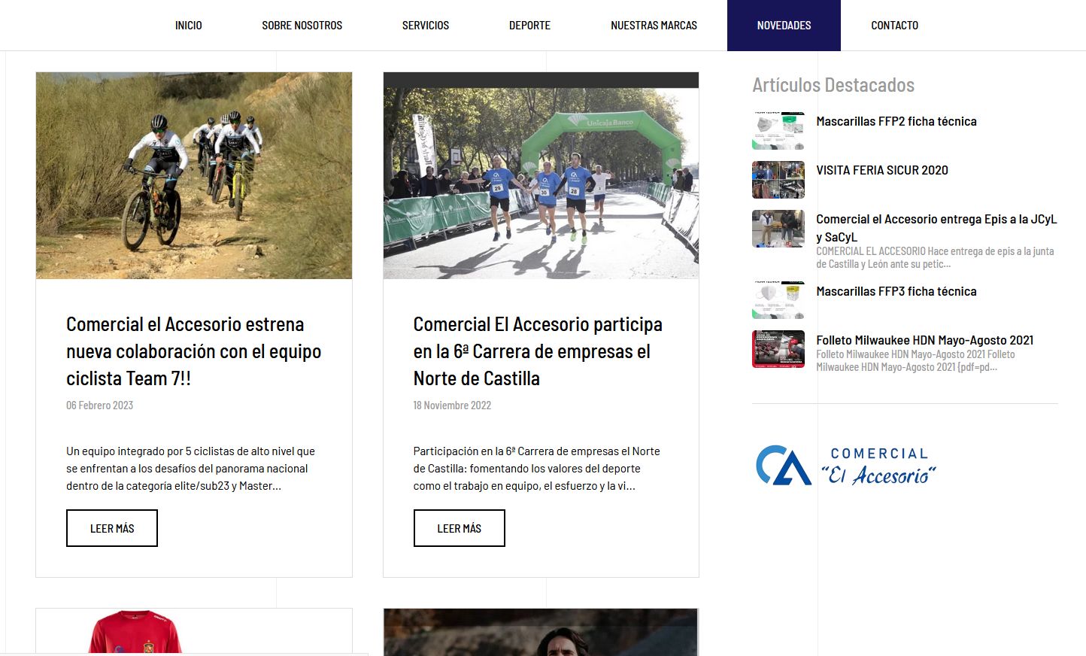Open the INICIO menu item
1086x656 pixels.
tap(188, 26)
